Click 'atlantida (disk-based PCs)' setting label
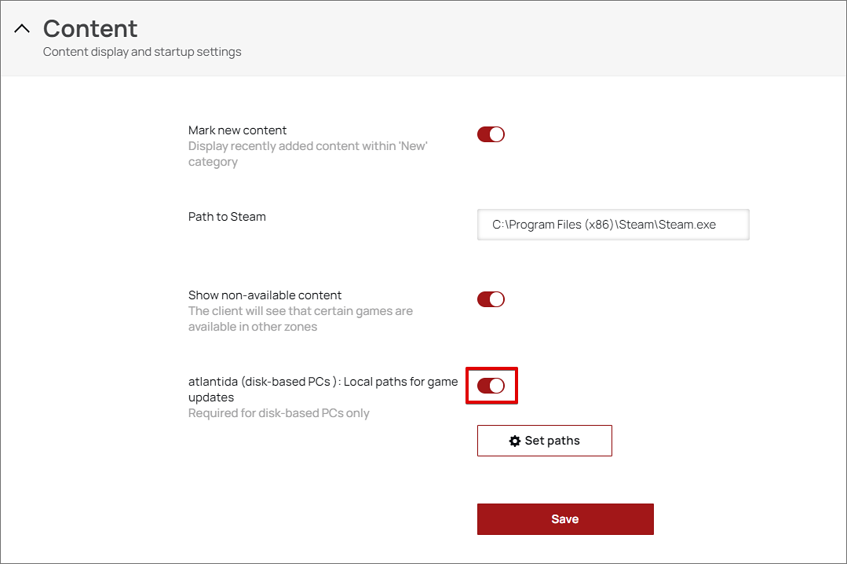This screenshot has height=564, width=847. pos(323,390)
